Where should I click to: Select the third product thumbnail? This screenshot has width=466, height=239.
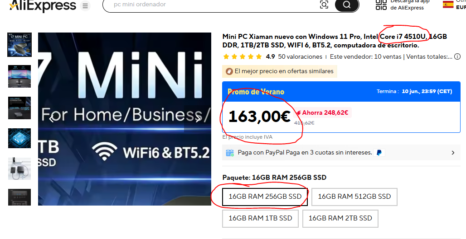tap(19, 108)
